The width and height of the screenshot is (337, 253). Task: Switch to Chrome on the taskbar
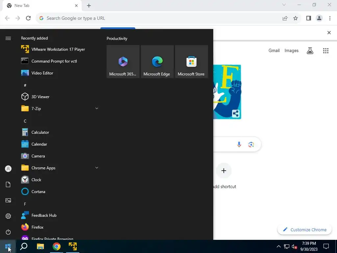tap(57, 246)
